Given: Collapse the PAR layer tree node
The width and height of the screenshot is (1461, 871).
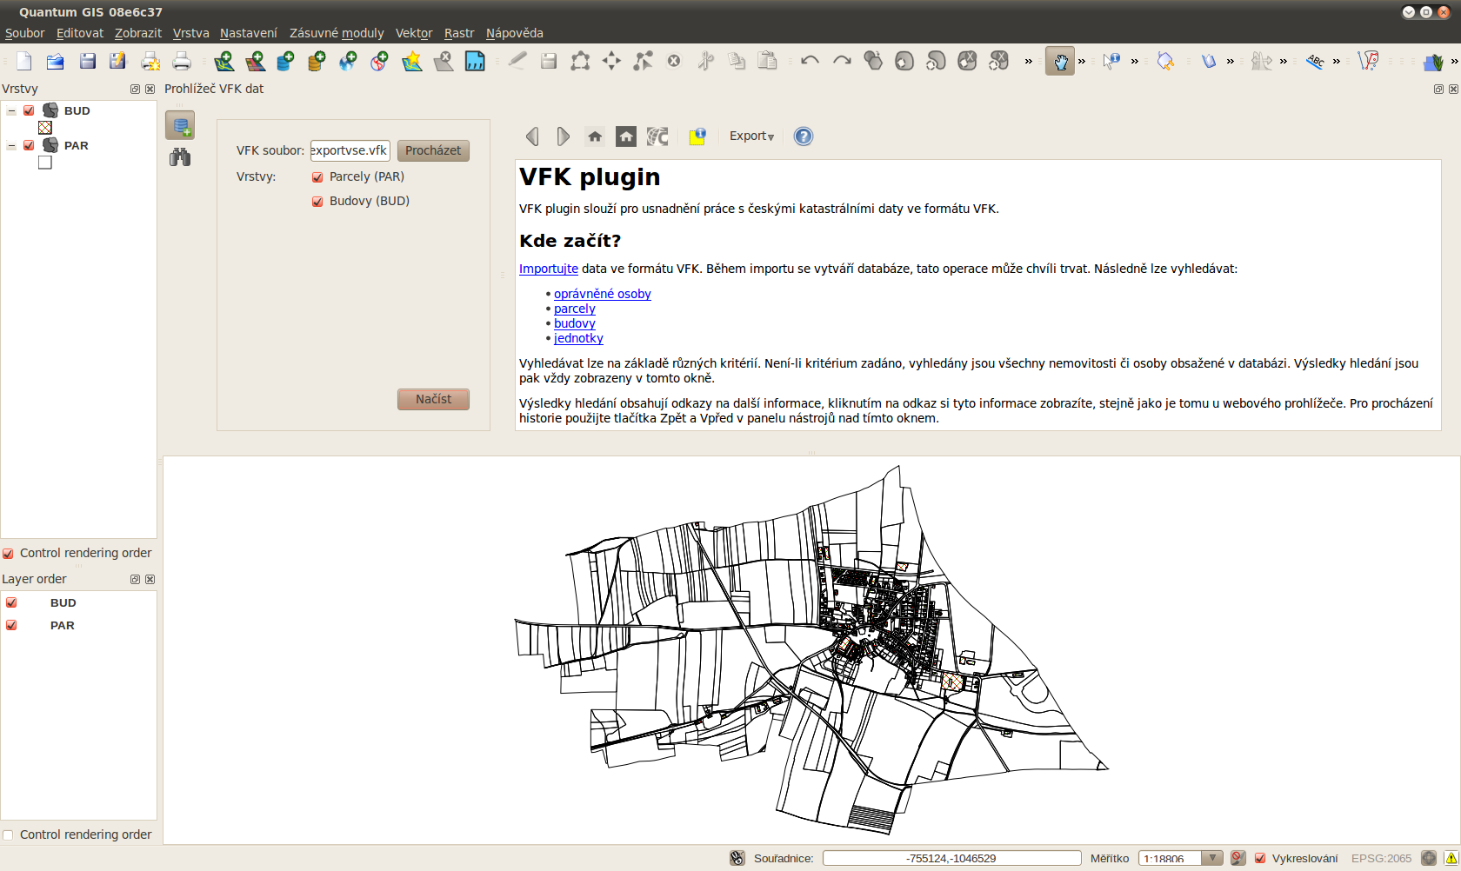Looking at the screenshot, I should (x=11, y=146).
